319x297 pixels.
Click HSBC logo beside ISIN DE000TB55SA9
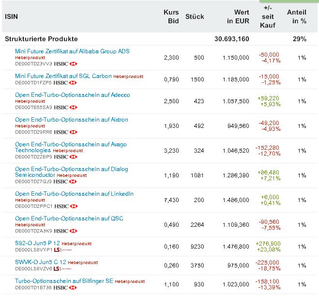click(x=65, y=108)
